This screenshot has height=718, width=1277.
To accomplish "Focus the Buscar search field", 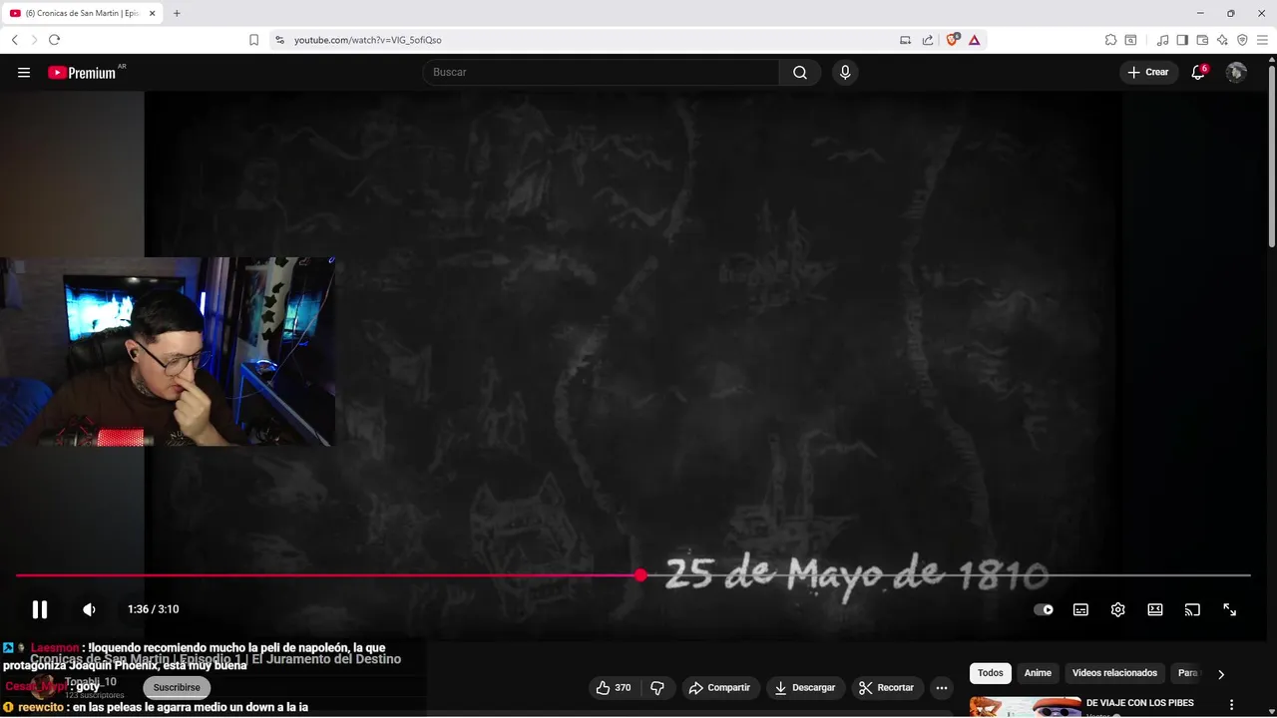I will tap(601, 72).
